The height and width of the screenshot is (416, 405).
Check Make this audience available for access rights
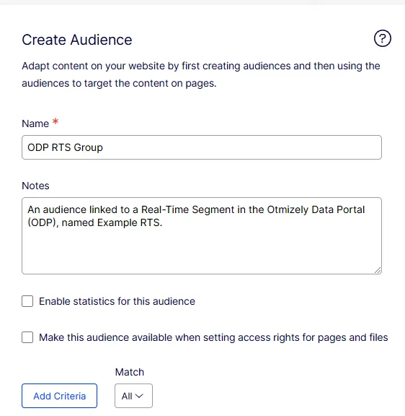coord(27,337)
